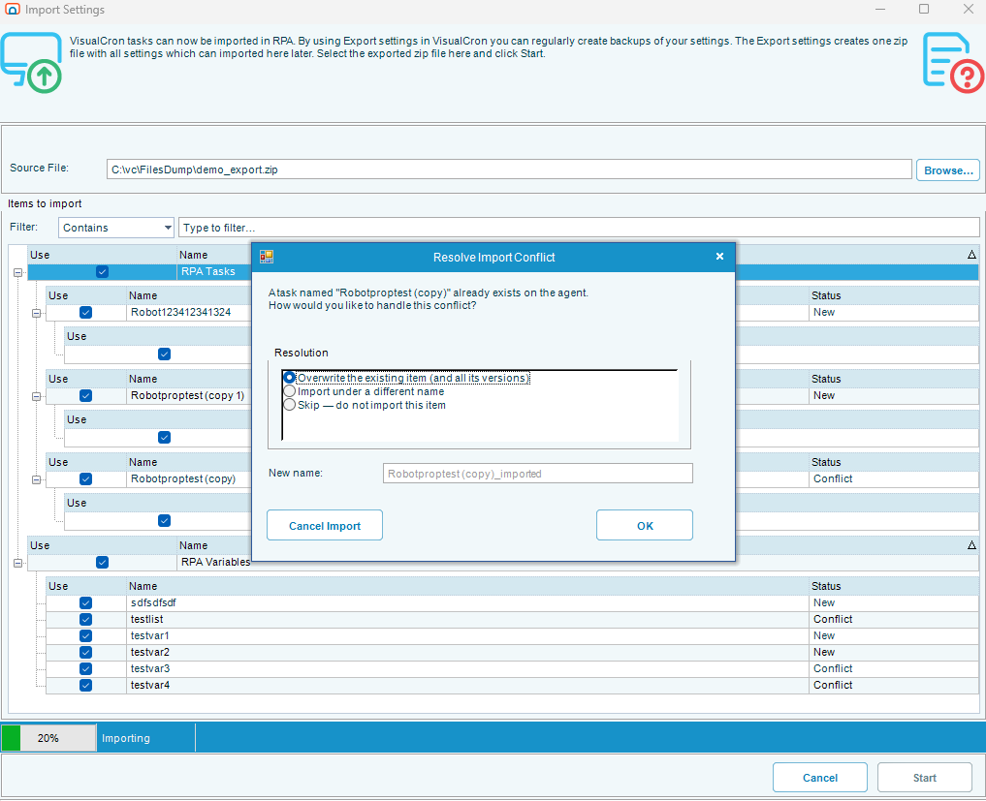This screenshot has width=986, height=801.
Task: Select the Robotproptest (copy 1) name cell
Action: pos(189,396)
